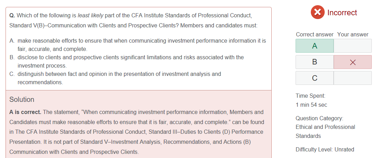Select the correct answer A cell
377x158 pixels.
coord(315,46)
